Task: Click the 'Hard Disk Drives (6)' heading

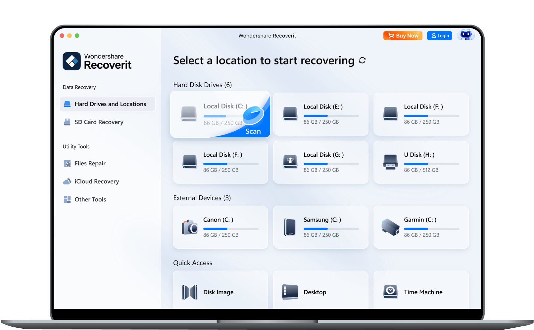Action: pyautogui.click(x=202, y=85)
